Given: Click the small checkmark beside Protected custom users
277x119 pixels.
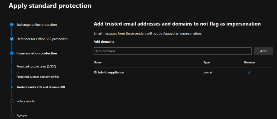Looking at the screenshot, I should 12,66.
